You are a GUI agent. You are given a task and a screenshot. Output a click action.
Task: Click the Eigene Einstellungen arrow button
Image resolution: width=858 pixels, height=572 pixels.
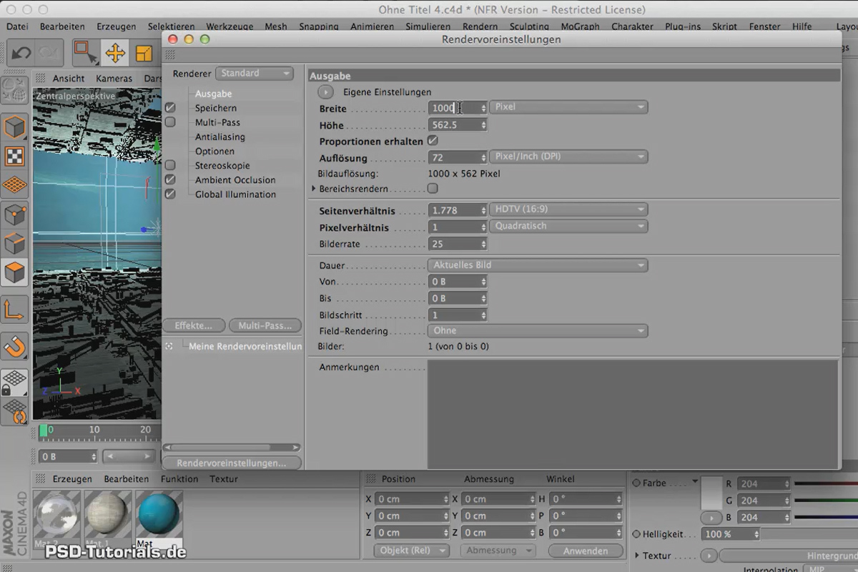pos(325,92)
